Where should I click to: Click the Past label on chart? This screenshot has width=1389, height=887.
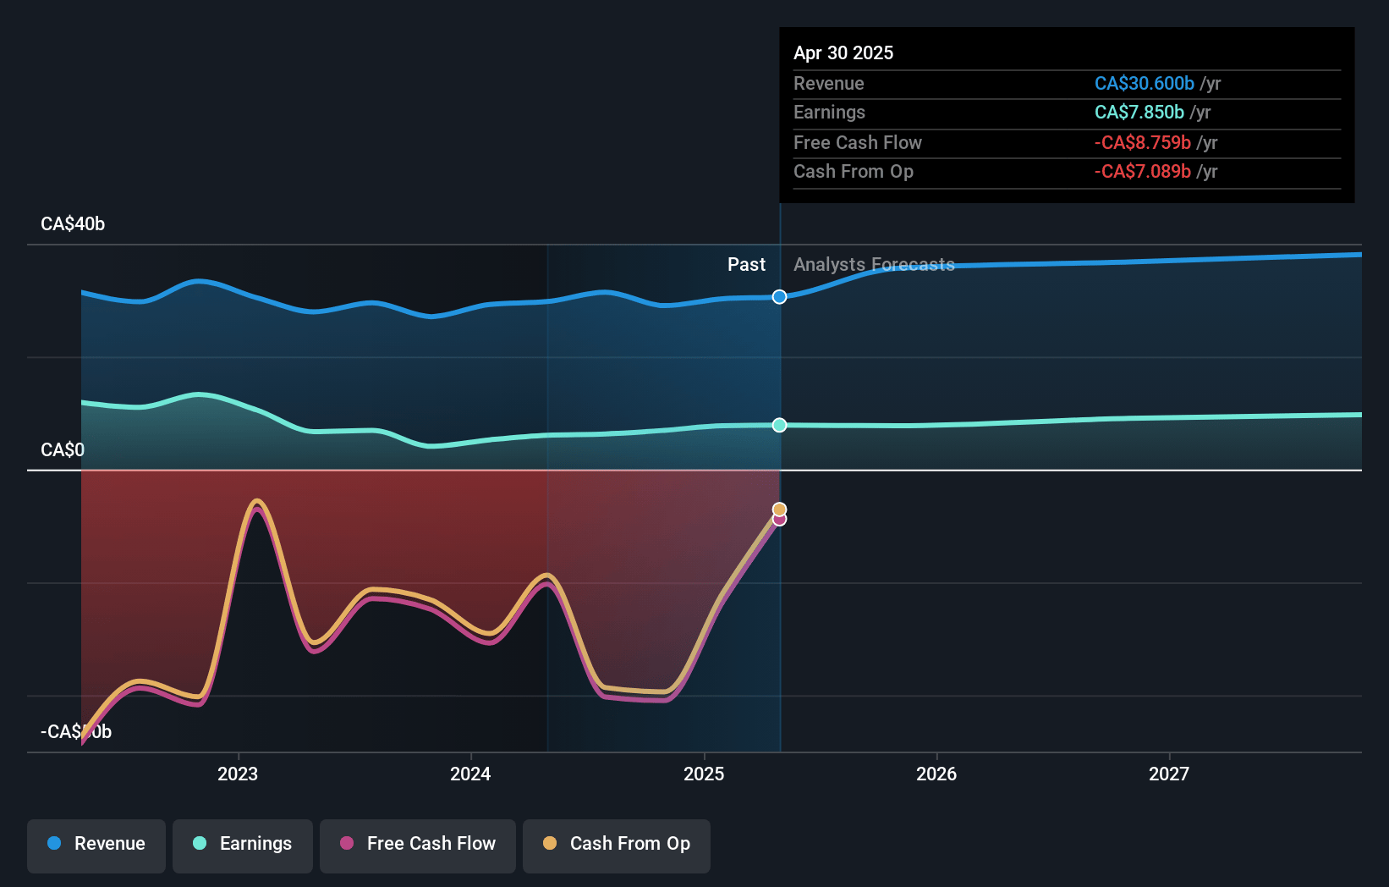tap(746, 264)
